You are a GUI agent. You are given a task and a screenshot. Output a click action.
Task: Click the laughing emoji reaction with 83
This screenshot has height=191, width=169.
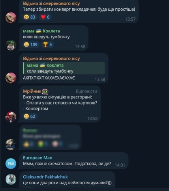click(29, 17)
